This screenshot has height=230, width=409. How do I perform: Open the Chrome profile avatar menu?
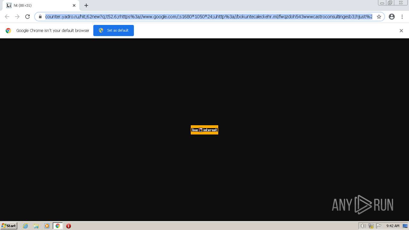click(x=392, y=17)
